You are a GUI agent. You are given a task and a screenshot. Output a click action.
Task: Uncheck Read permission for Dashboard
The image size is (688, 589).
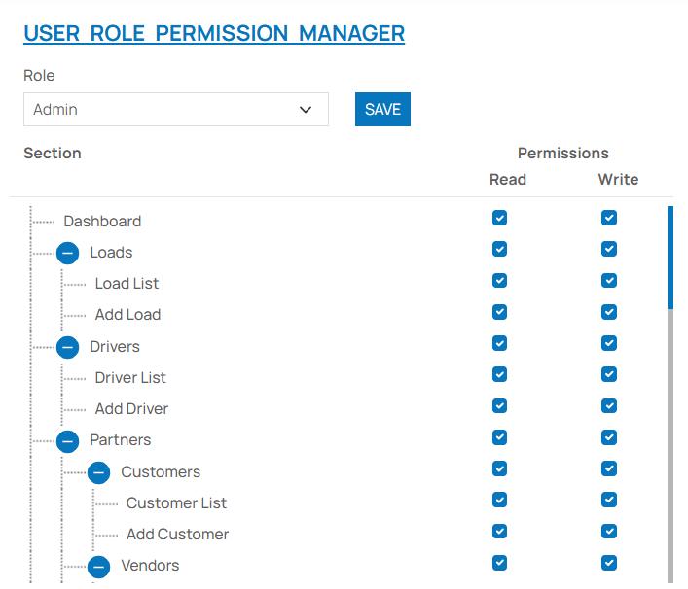499,219
